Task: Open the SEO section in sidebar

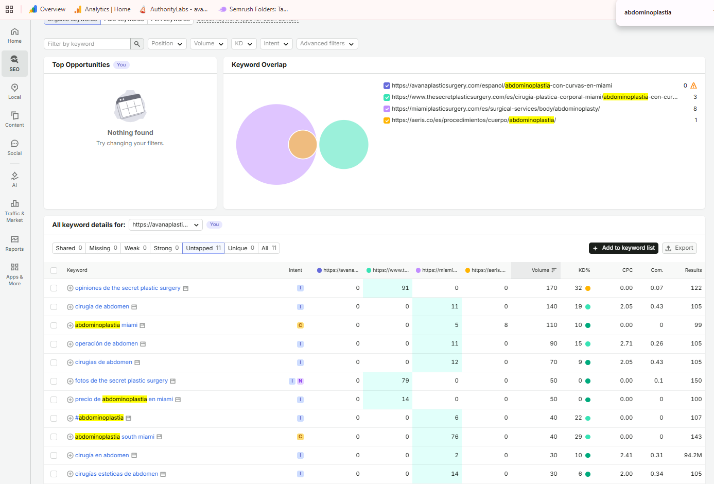Action: pos(14,63)
